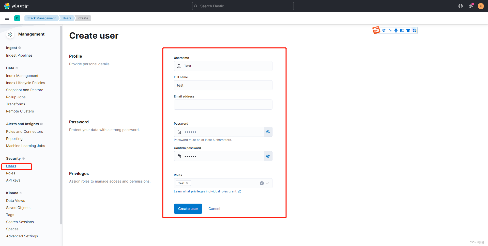Focus the Search Elastic field
Image resolution: width=488 pixels, height=246 pixels.
pos(243,6)
